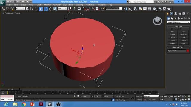
Task: Open reference coordinate system View dropdown
Action: [62, 8]
